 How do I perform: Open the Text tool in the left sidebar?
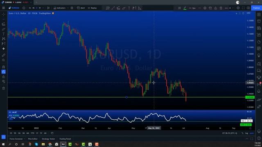[x=4, y=34]
